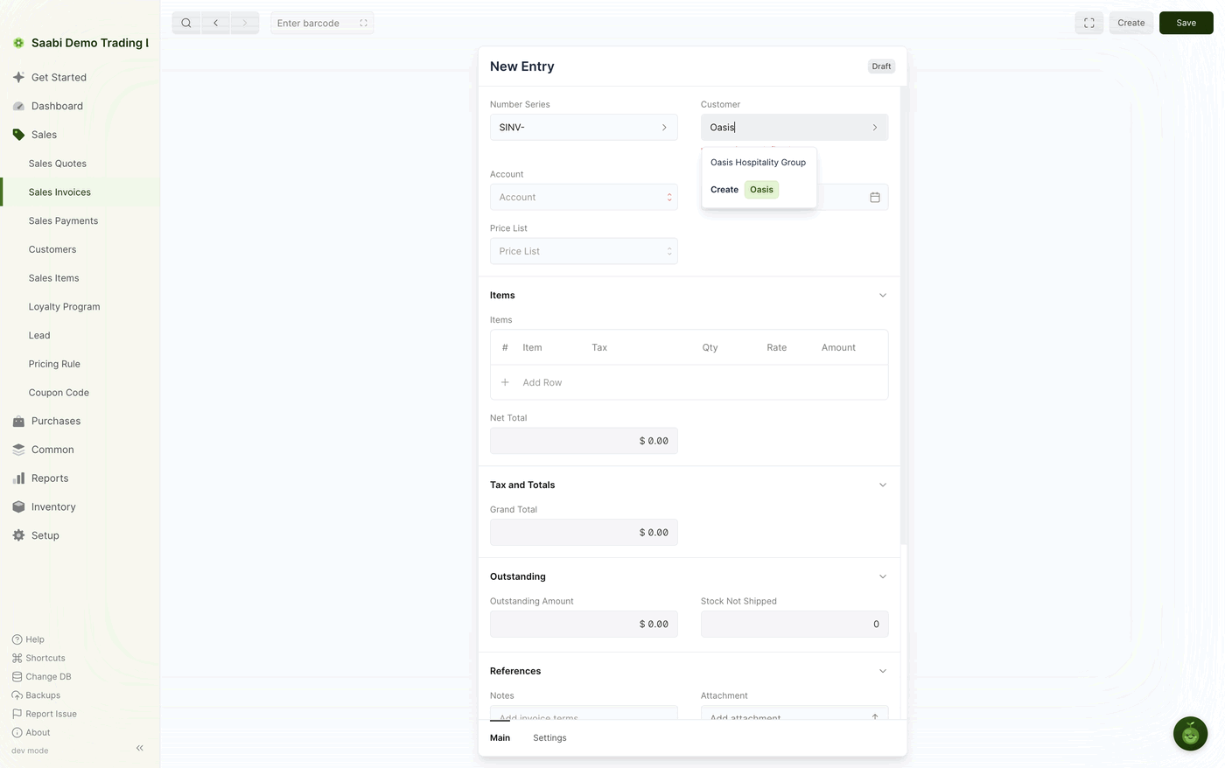The height and width of the screenshot is (768, 1225).
Task: Click the Setup gear icon
Action: (18, 535)
